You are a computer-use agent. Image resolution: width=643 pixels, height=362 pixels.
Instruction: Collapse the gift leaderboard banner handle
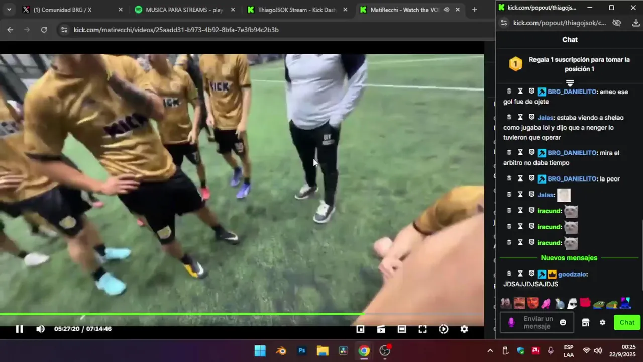pyautogui.click(x=570, y=82)
